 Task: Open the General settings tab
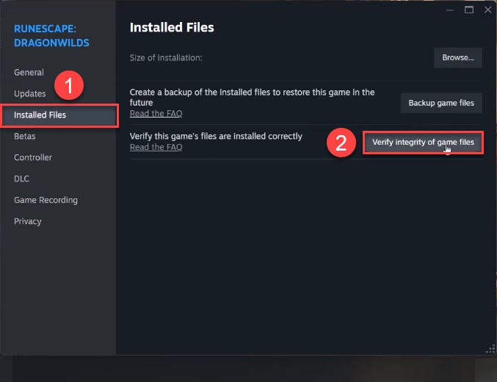(x=29, y=73)
